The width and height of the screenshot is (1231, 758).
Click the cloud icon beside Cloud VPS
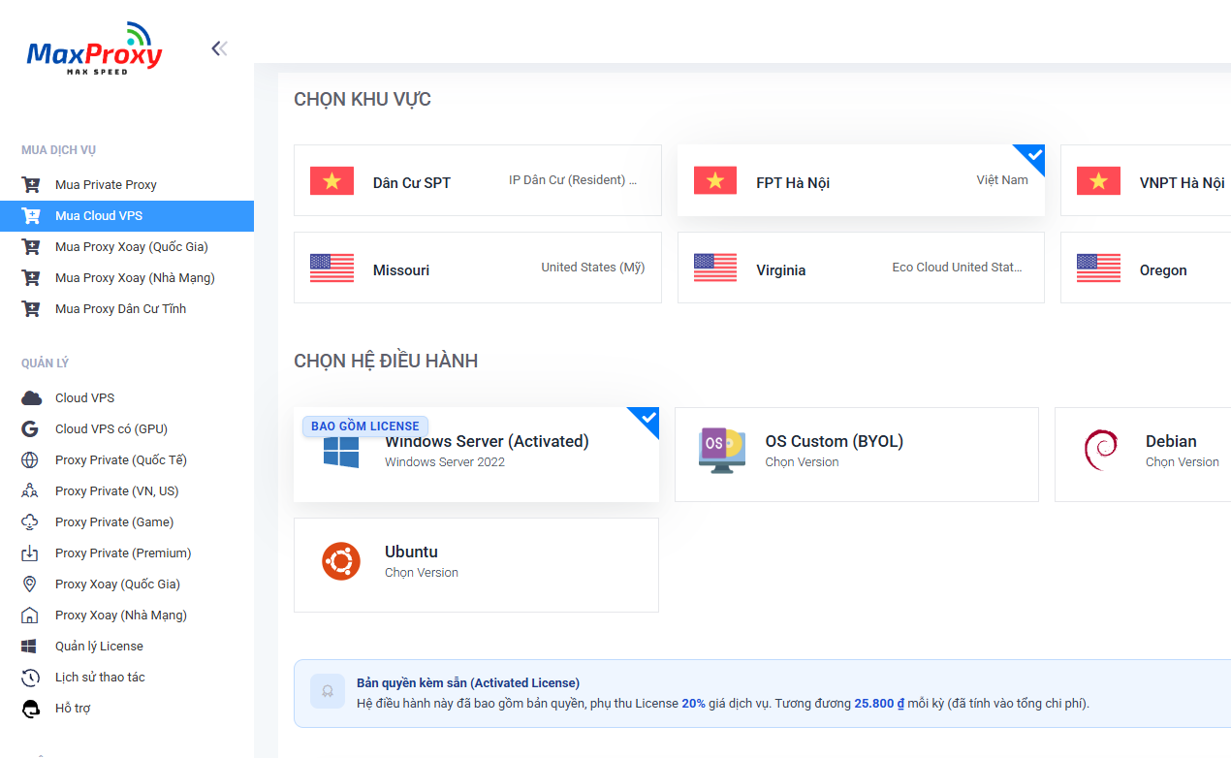click(x=31, y=398)
